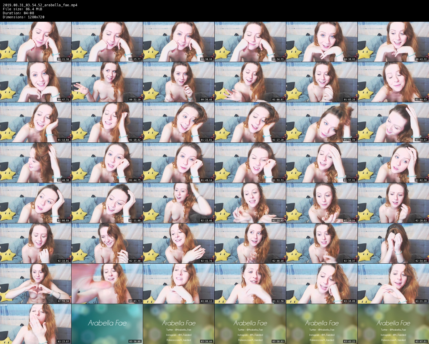This screenshot has width=429, height=344.
Task: Click the Dimensions 1280x720 text line
Action: point(23,17)
